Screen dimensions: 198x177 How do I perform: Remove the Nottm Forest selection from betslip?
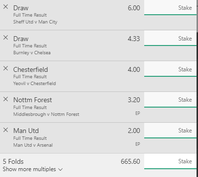5,99
